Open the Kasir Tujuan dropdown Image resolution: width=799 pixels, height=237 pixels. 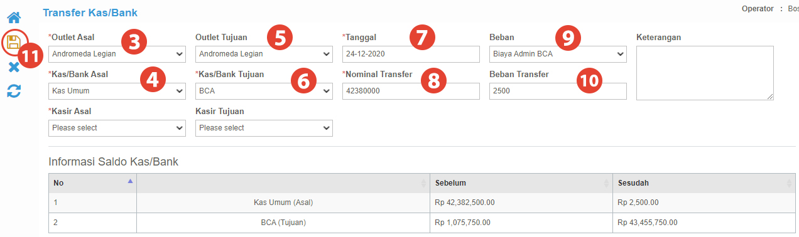coord(264,128)
